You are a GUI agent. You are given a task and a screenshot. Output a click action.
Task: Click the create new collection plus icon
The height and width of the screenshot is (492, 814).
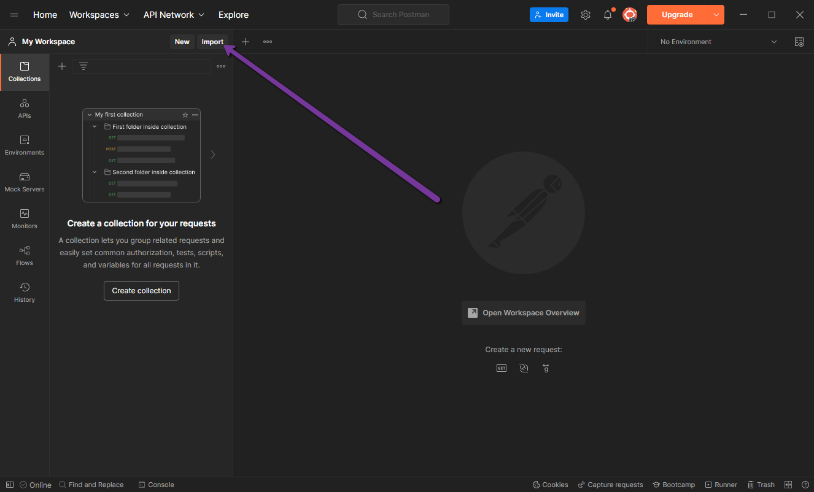62,66
